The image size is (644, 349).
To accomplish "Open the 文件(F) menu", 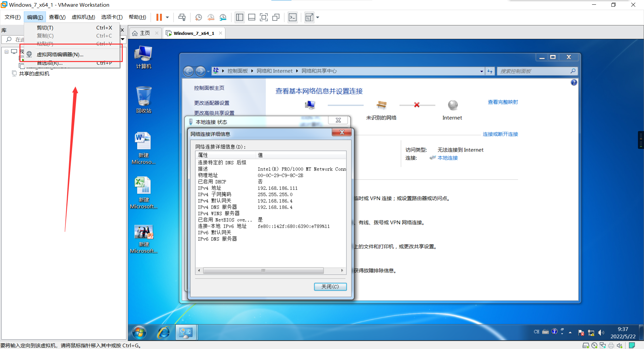I will 12,17.
